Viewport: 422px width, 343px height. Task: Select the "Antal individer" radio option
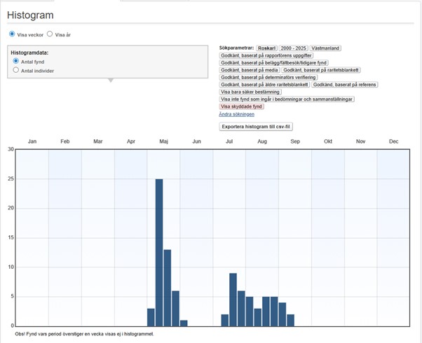[16, 71]
